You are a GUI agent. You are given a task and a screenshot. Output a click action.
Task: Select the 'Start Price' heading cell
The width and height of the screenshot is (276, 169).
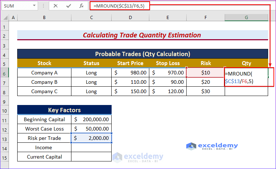pyautogui.click(x=130, y=63)
